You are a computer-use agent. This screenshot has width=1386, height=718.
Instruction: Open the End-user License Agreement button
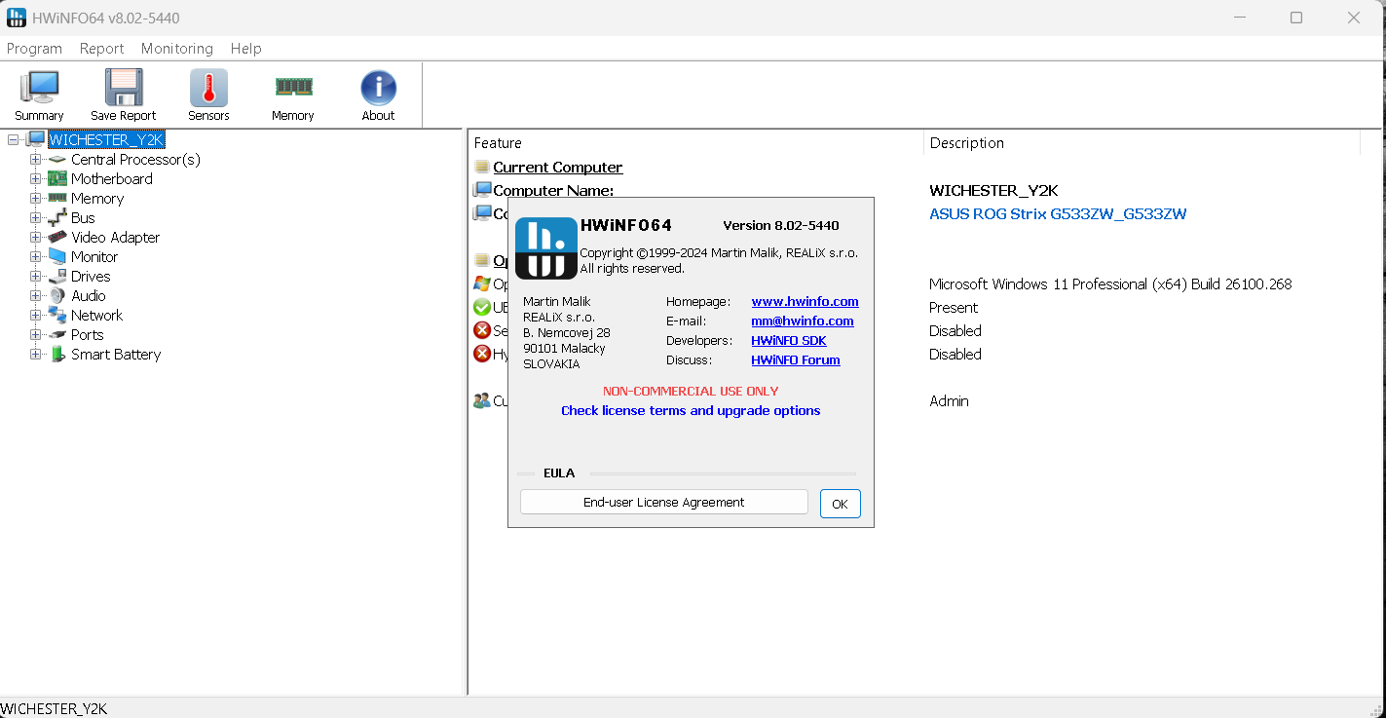[x=664, y=503]
